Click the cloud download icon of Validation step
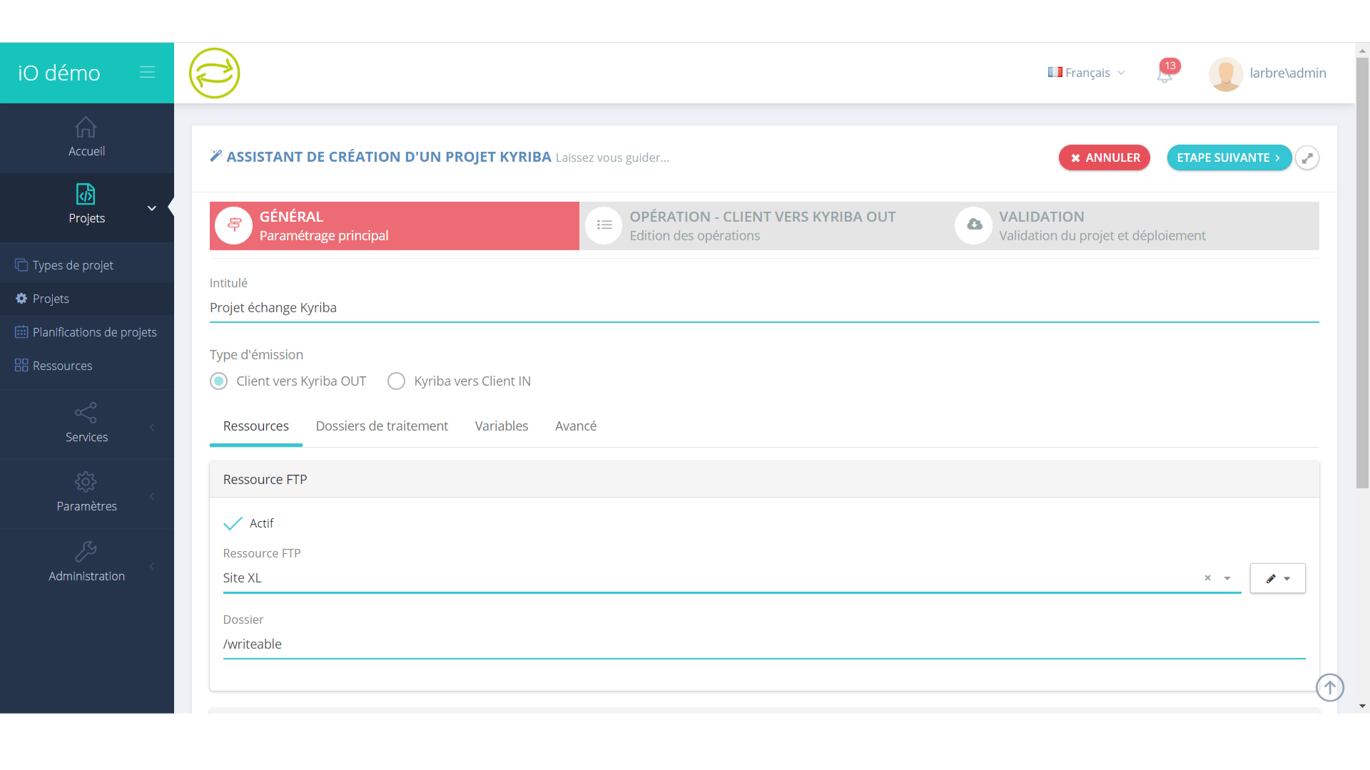The width and height of the screenshot is (1370, 770). point(974,225)
